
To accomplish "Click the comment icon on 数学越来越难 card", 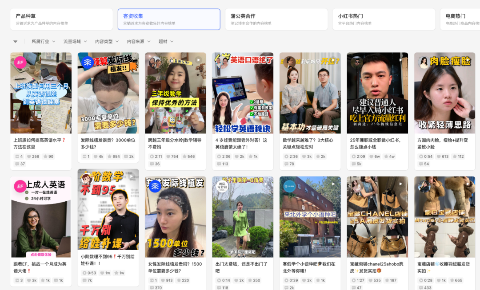I will click(x=286, y=163).
